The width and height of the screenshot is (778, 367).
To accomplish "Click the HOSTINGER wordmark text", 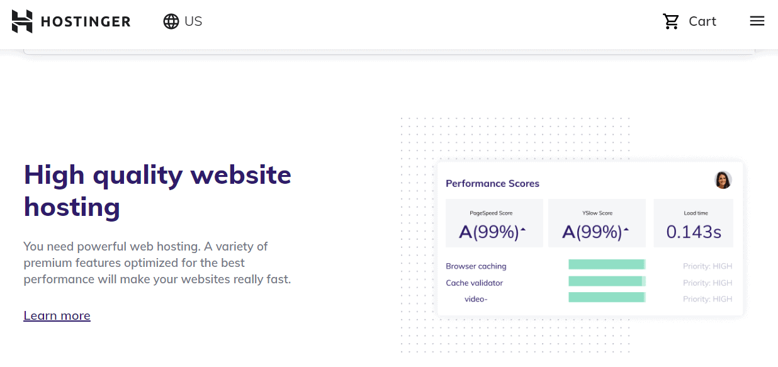I will point(86,22).
